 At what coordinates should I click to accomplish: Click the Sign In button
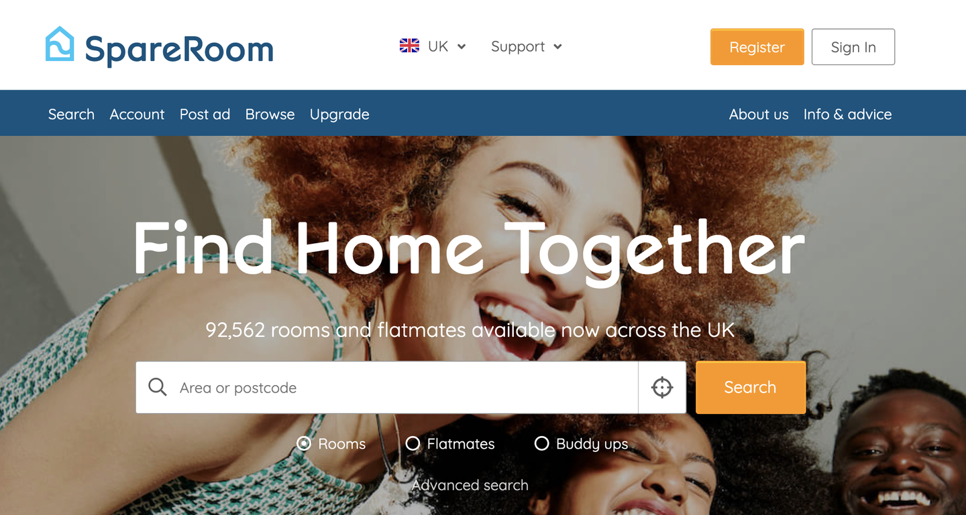click(853, 47)
